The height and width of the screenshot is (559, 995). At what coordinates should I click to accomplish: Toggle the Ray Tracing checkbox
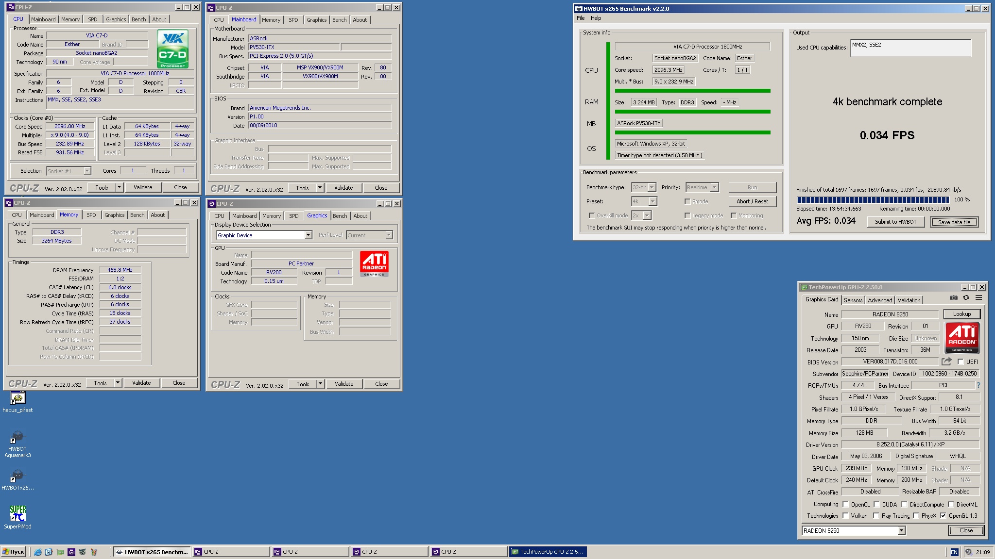(x=876, y=516)
